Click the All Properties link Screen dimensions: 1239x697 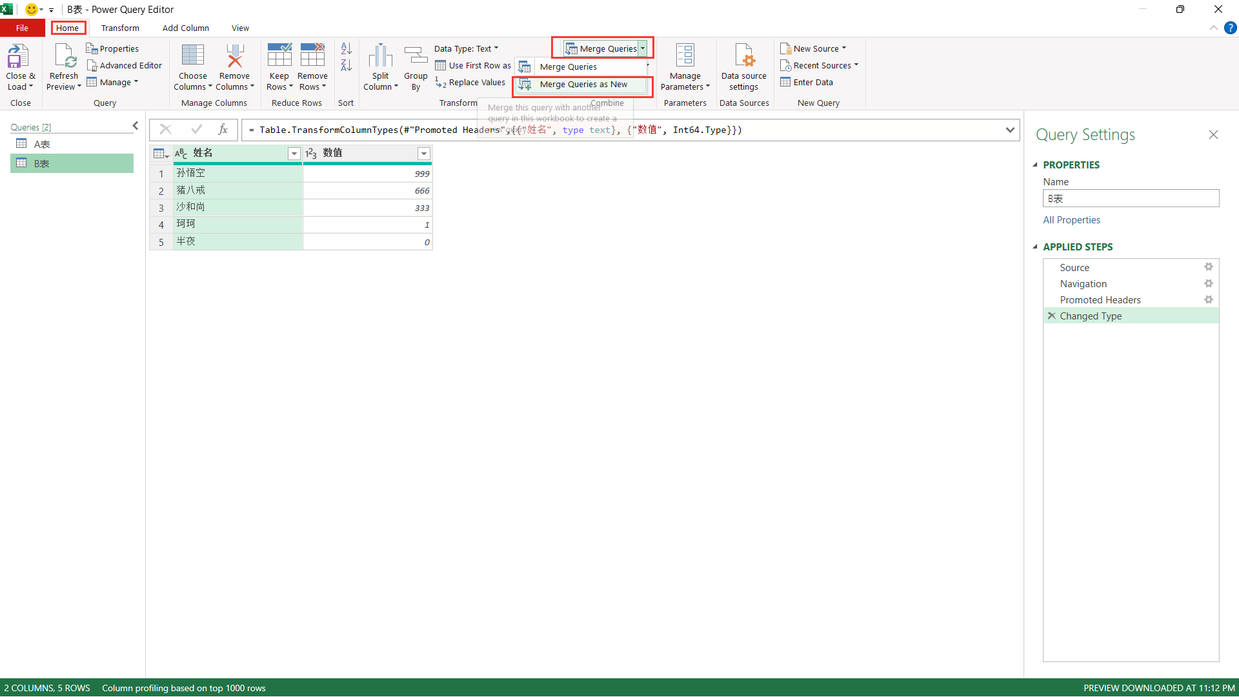pos(1071,219)
